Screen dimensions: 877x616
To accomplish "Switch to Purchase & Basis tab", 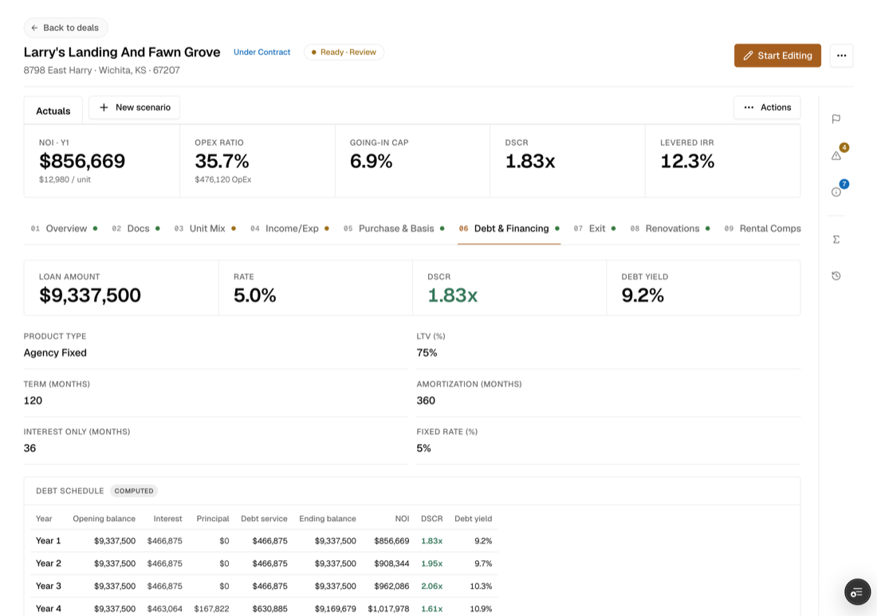I will 395,229.
